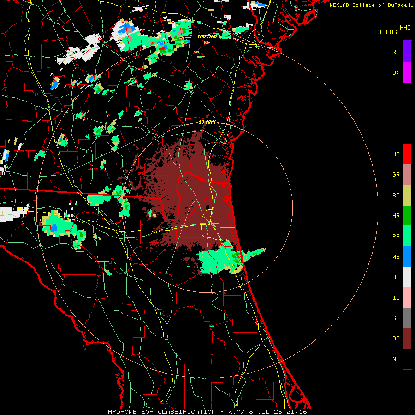Click the UK magenta legend swatch
Screen dimensions: 415x415
click(x=407, y=72)
